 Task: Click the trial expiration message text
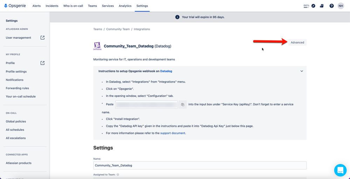(203, 17)
